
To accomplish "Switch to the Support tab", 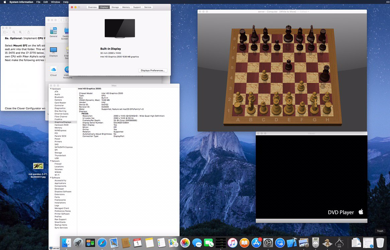I will point(137,7).
